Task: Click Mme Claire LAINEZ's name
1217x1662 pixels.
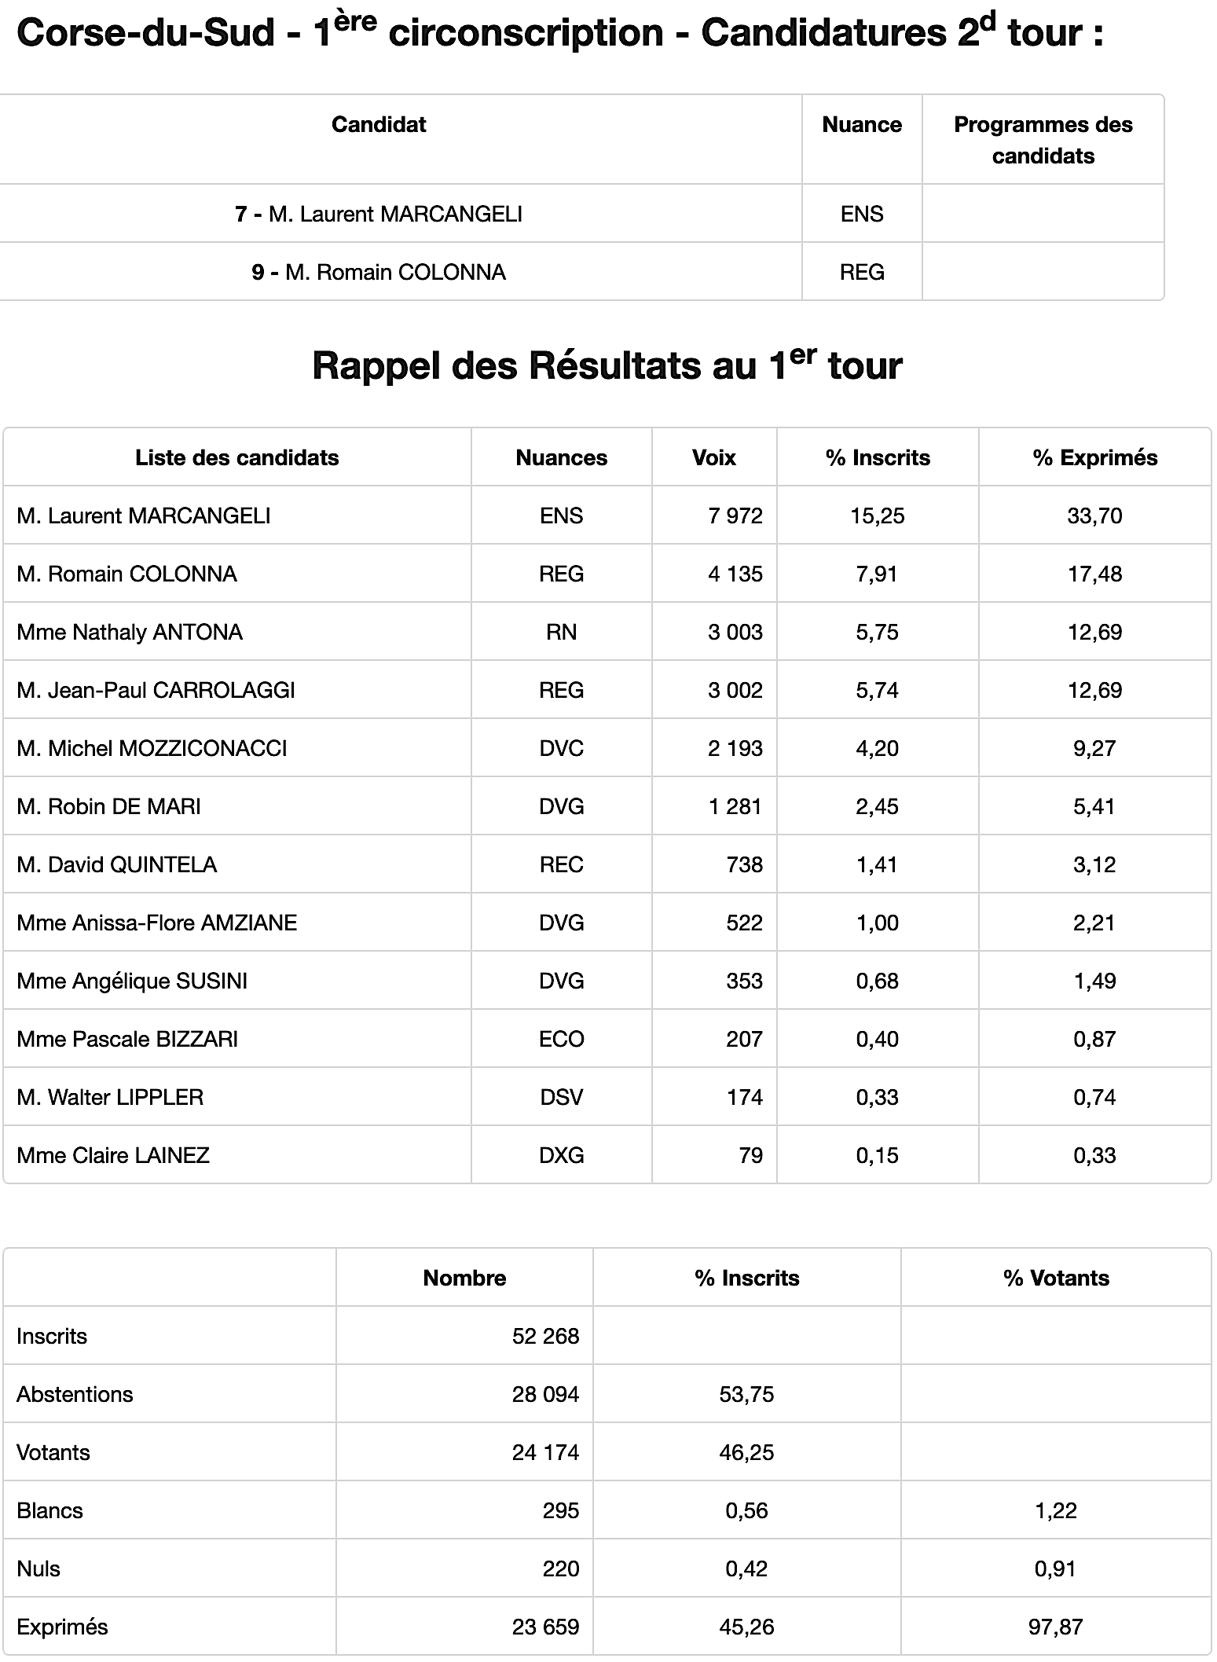Action: pos(113,1155)
